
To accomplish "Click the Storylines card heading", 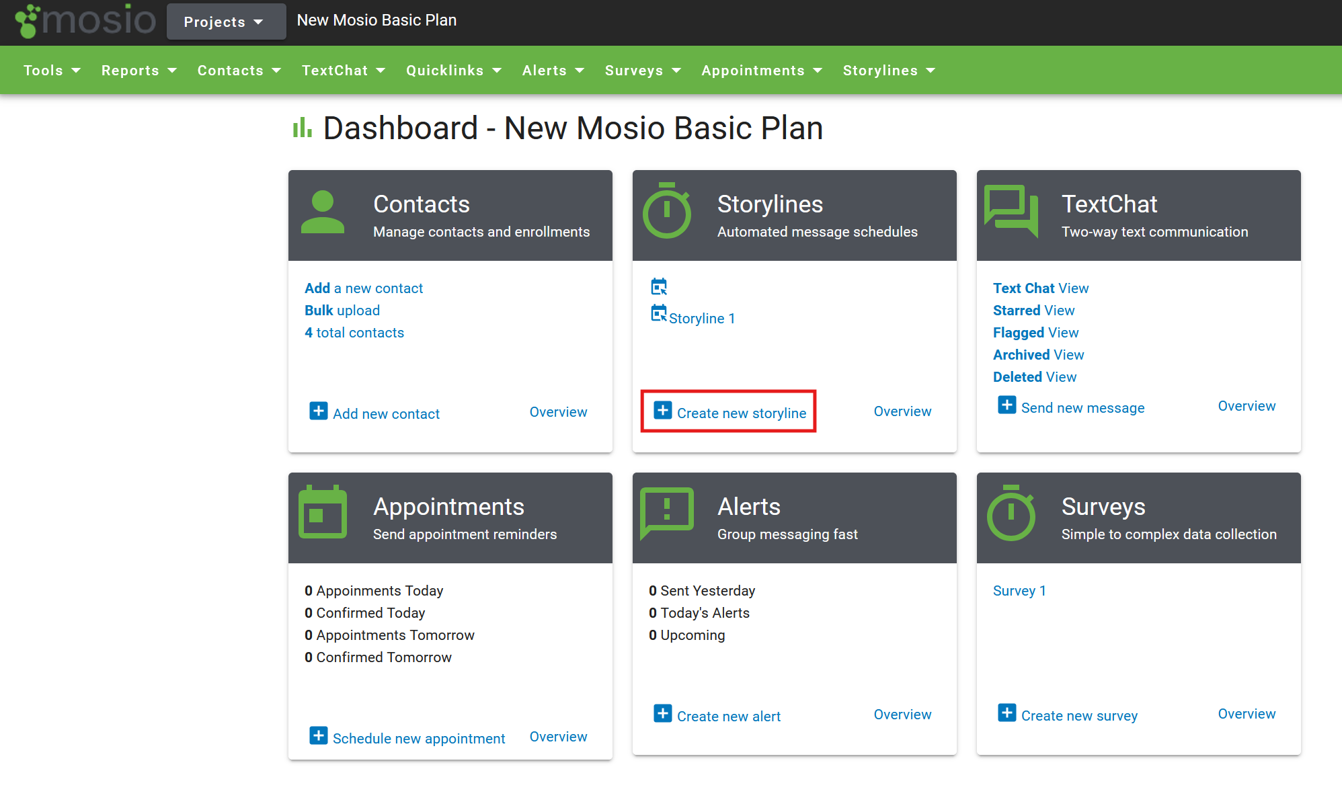I will click(770, 204).
